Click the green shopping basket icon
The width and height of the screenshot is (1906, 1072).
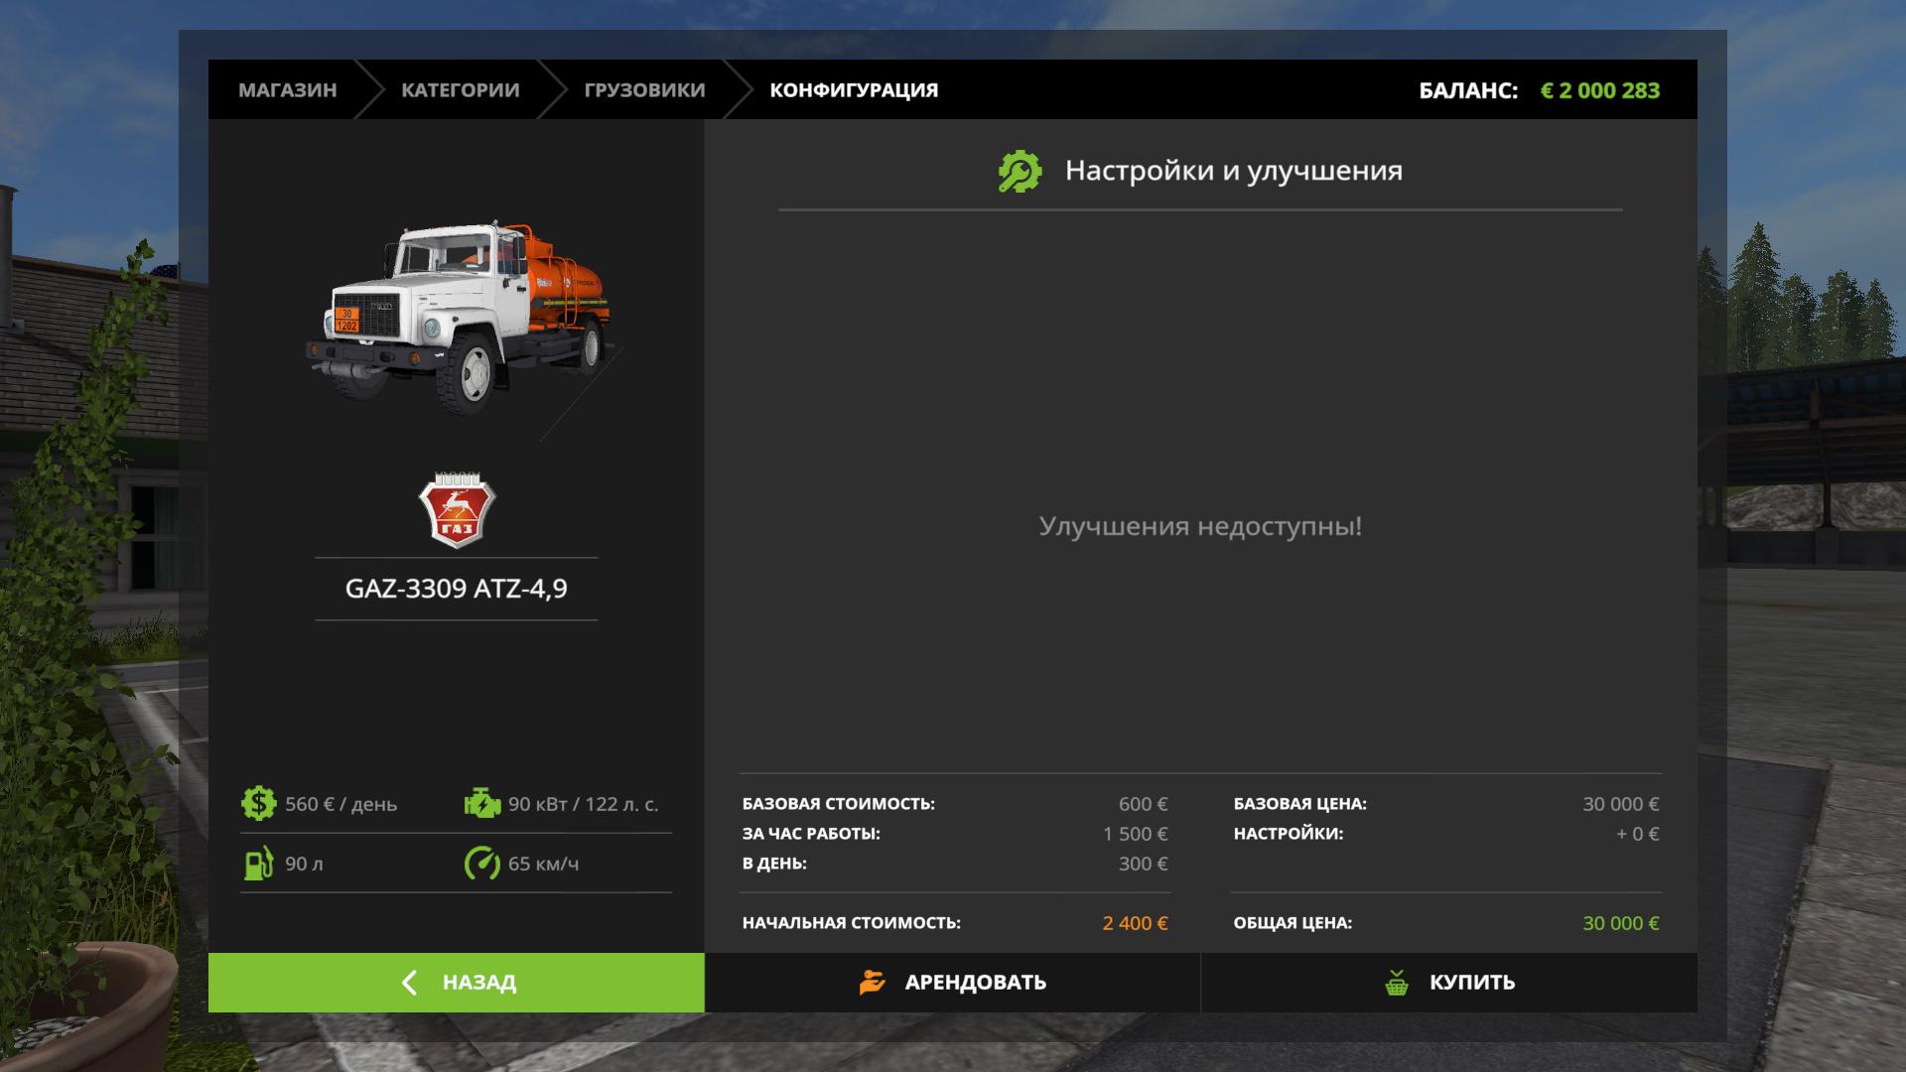click(x=1397, y=983)
